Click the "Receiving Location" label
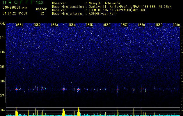183x116 pixels. click(x=68, y=7)
